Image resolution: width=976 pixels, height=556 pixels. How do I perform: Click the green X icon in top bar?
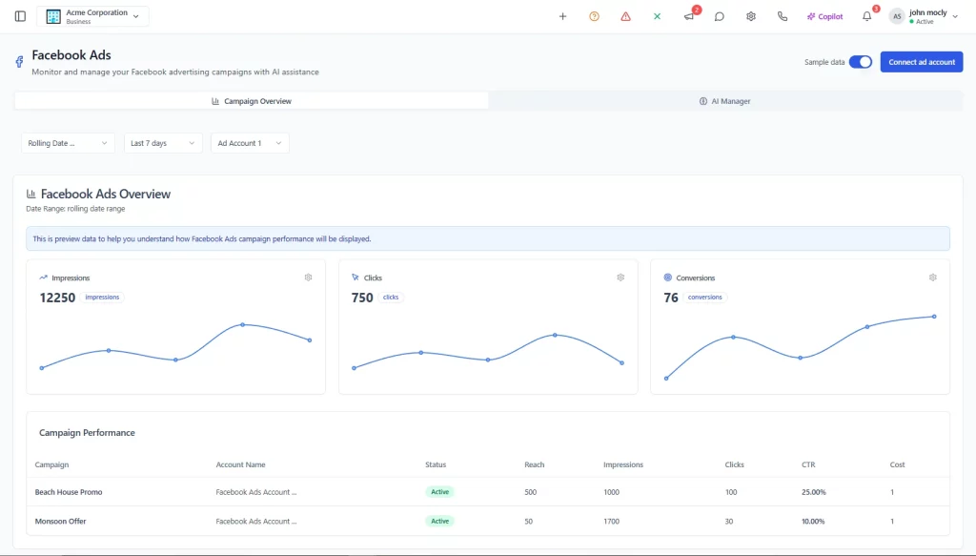tap(658, 16)
